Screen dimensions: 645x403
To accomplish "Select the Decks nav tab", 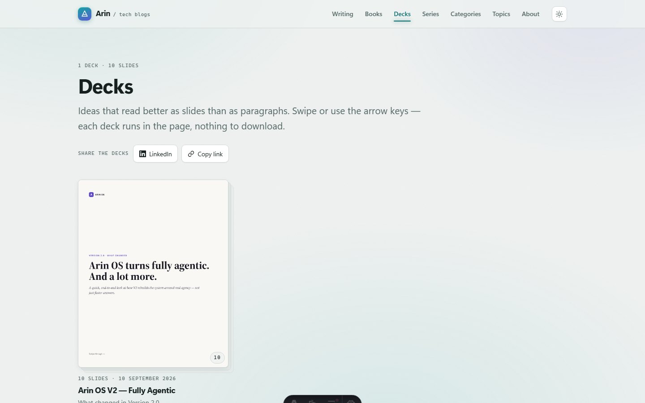I will coord(402,14).
